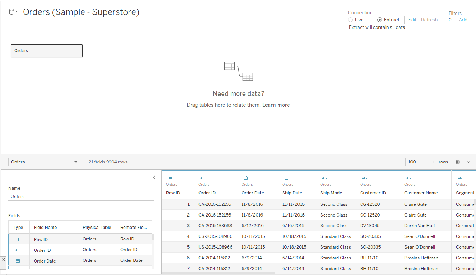Click Add to add a filter
The width and height of the screenshot is (476, 275).
[463, 20]
